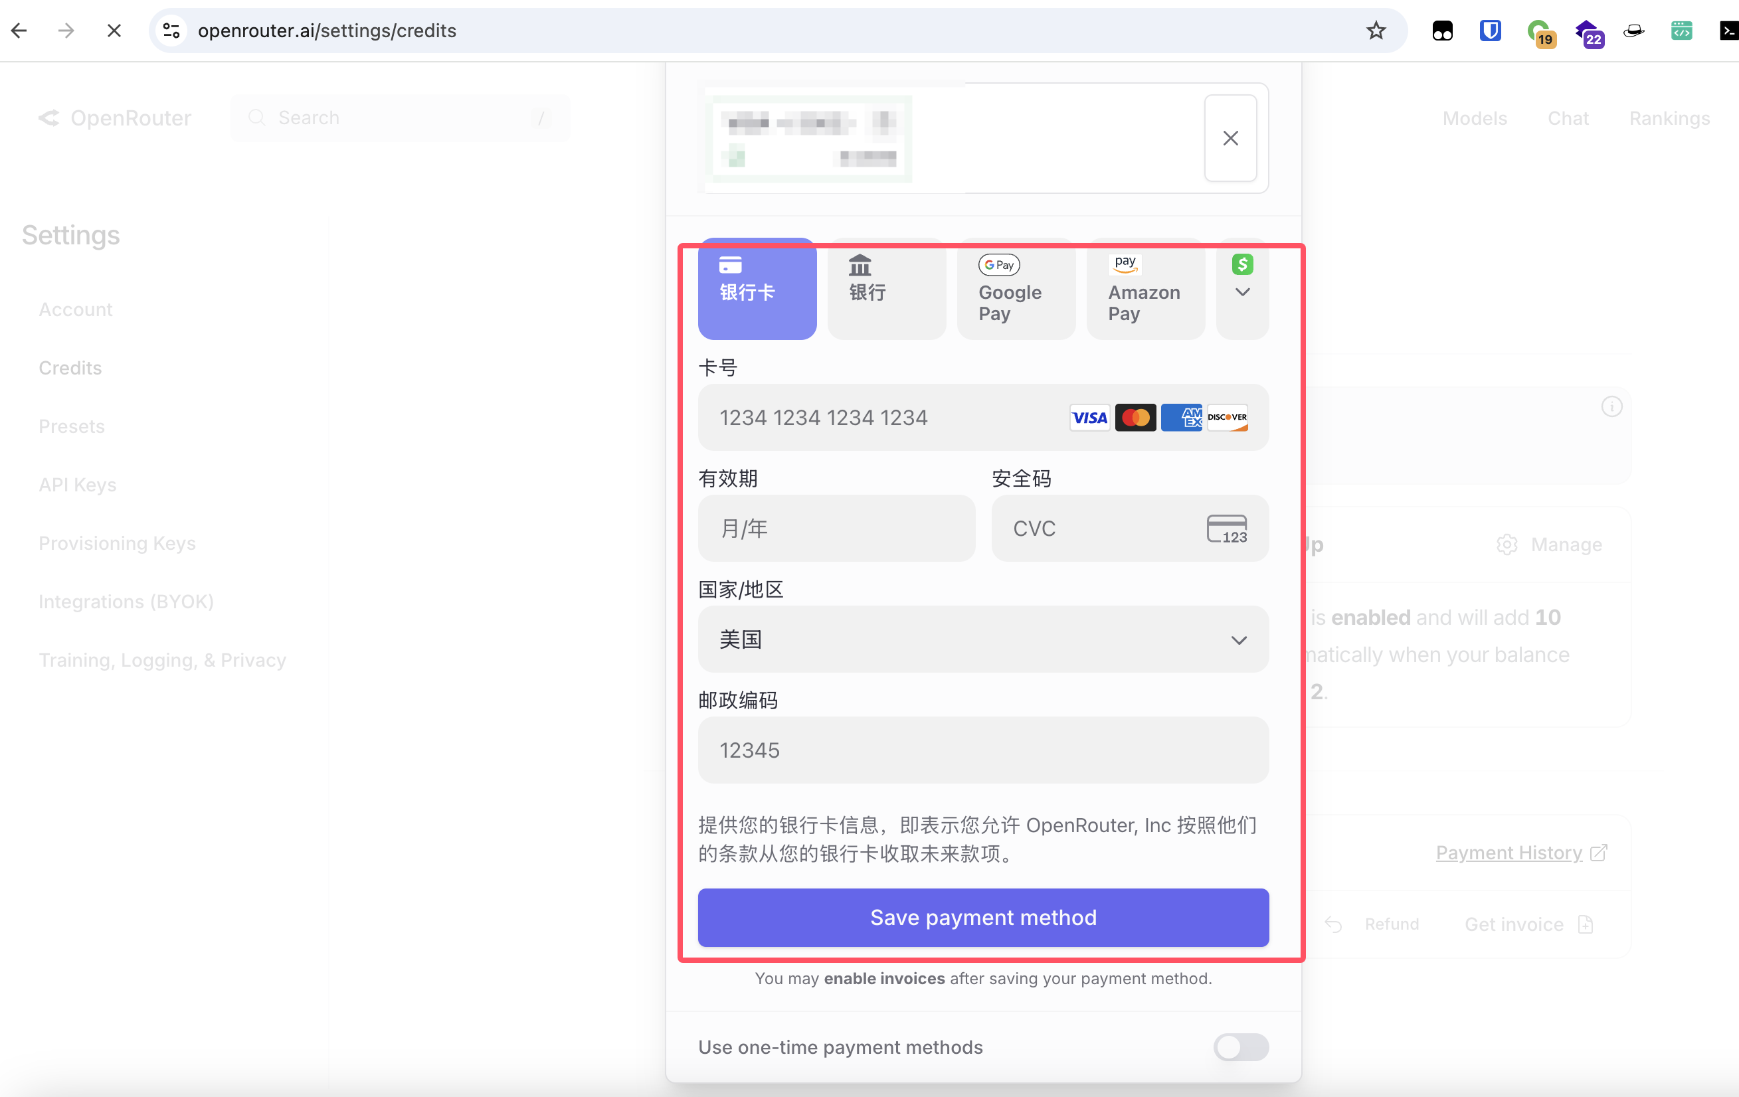Click Get invoice button
This screenshot has width=1739, height=1097.
click(x=1529, y=924)
